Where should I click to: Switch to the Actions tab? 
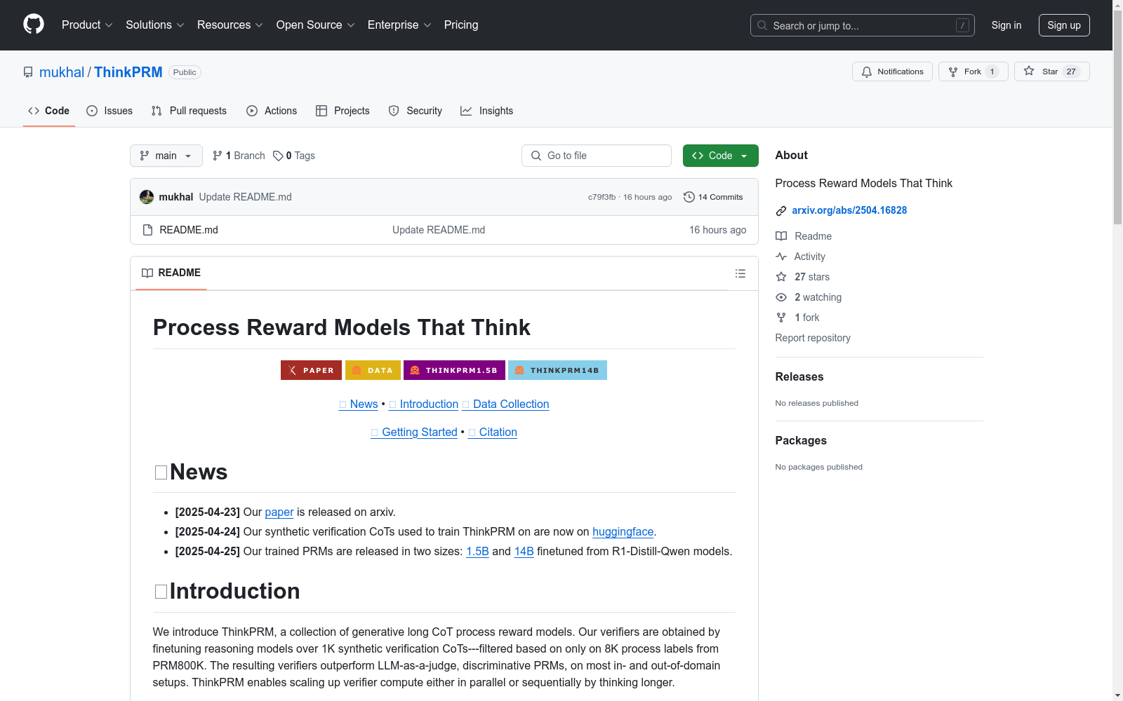coord(272,111)
